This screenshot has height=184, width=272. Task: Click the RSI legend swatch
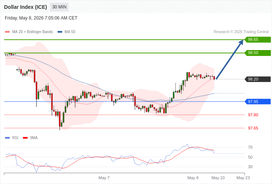click(x=7, y=138)
